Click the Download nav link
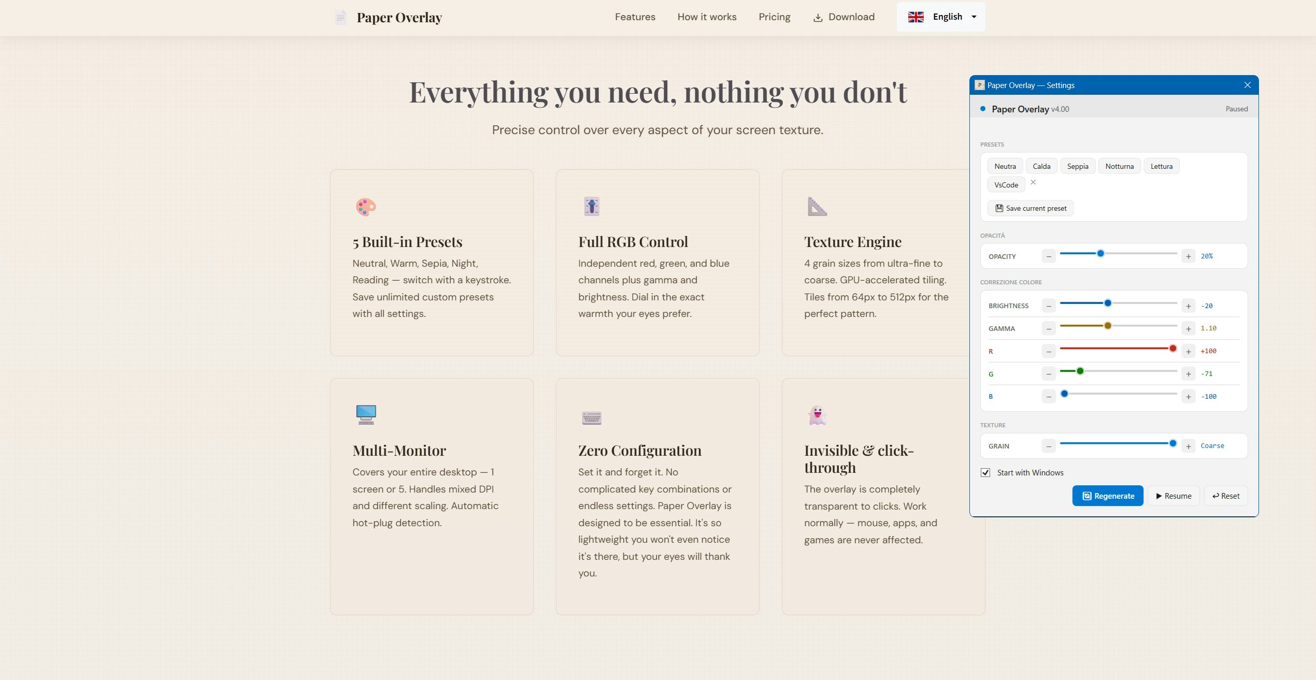 844,17
